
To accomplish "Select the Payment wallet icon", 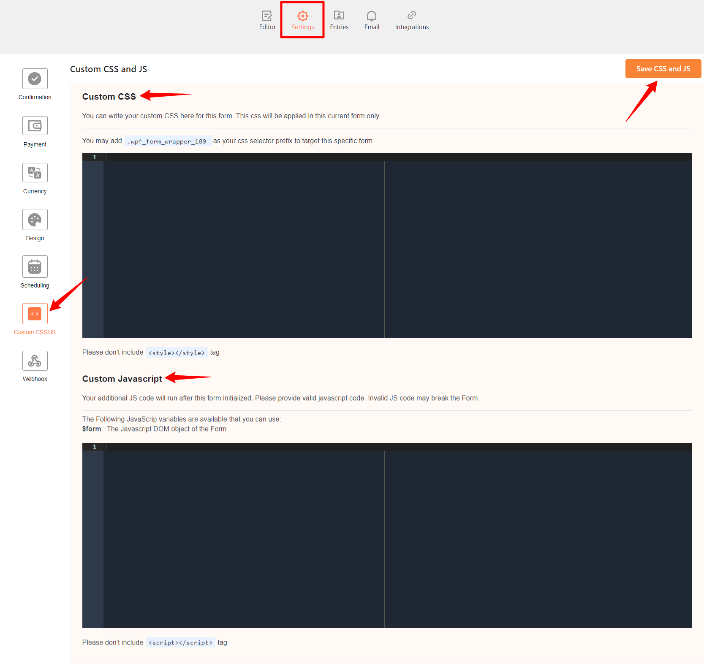I will tap(35, 126).
